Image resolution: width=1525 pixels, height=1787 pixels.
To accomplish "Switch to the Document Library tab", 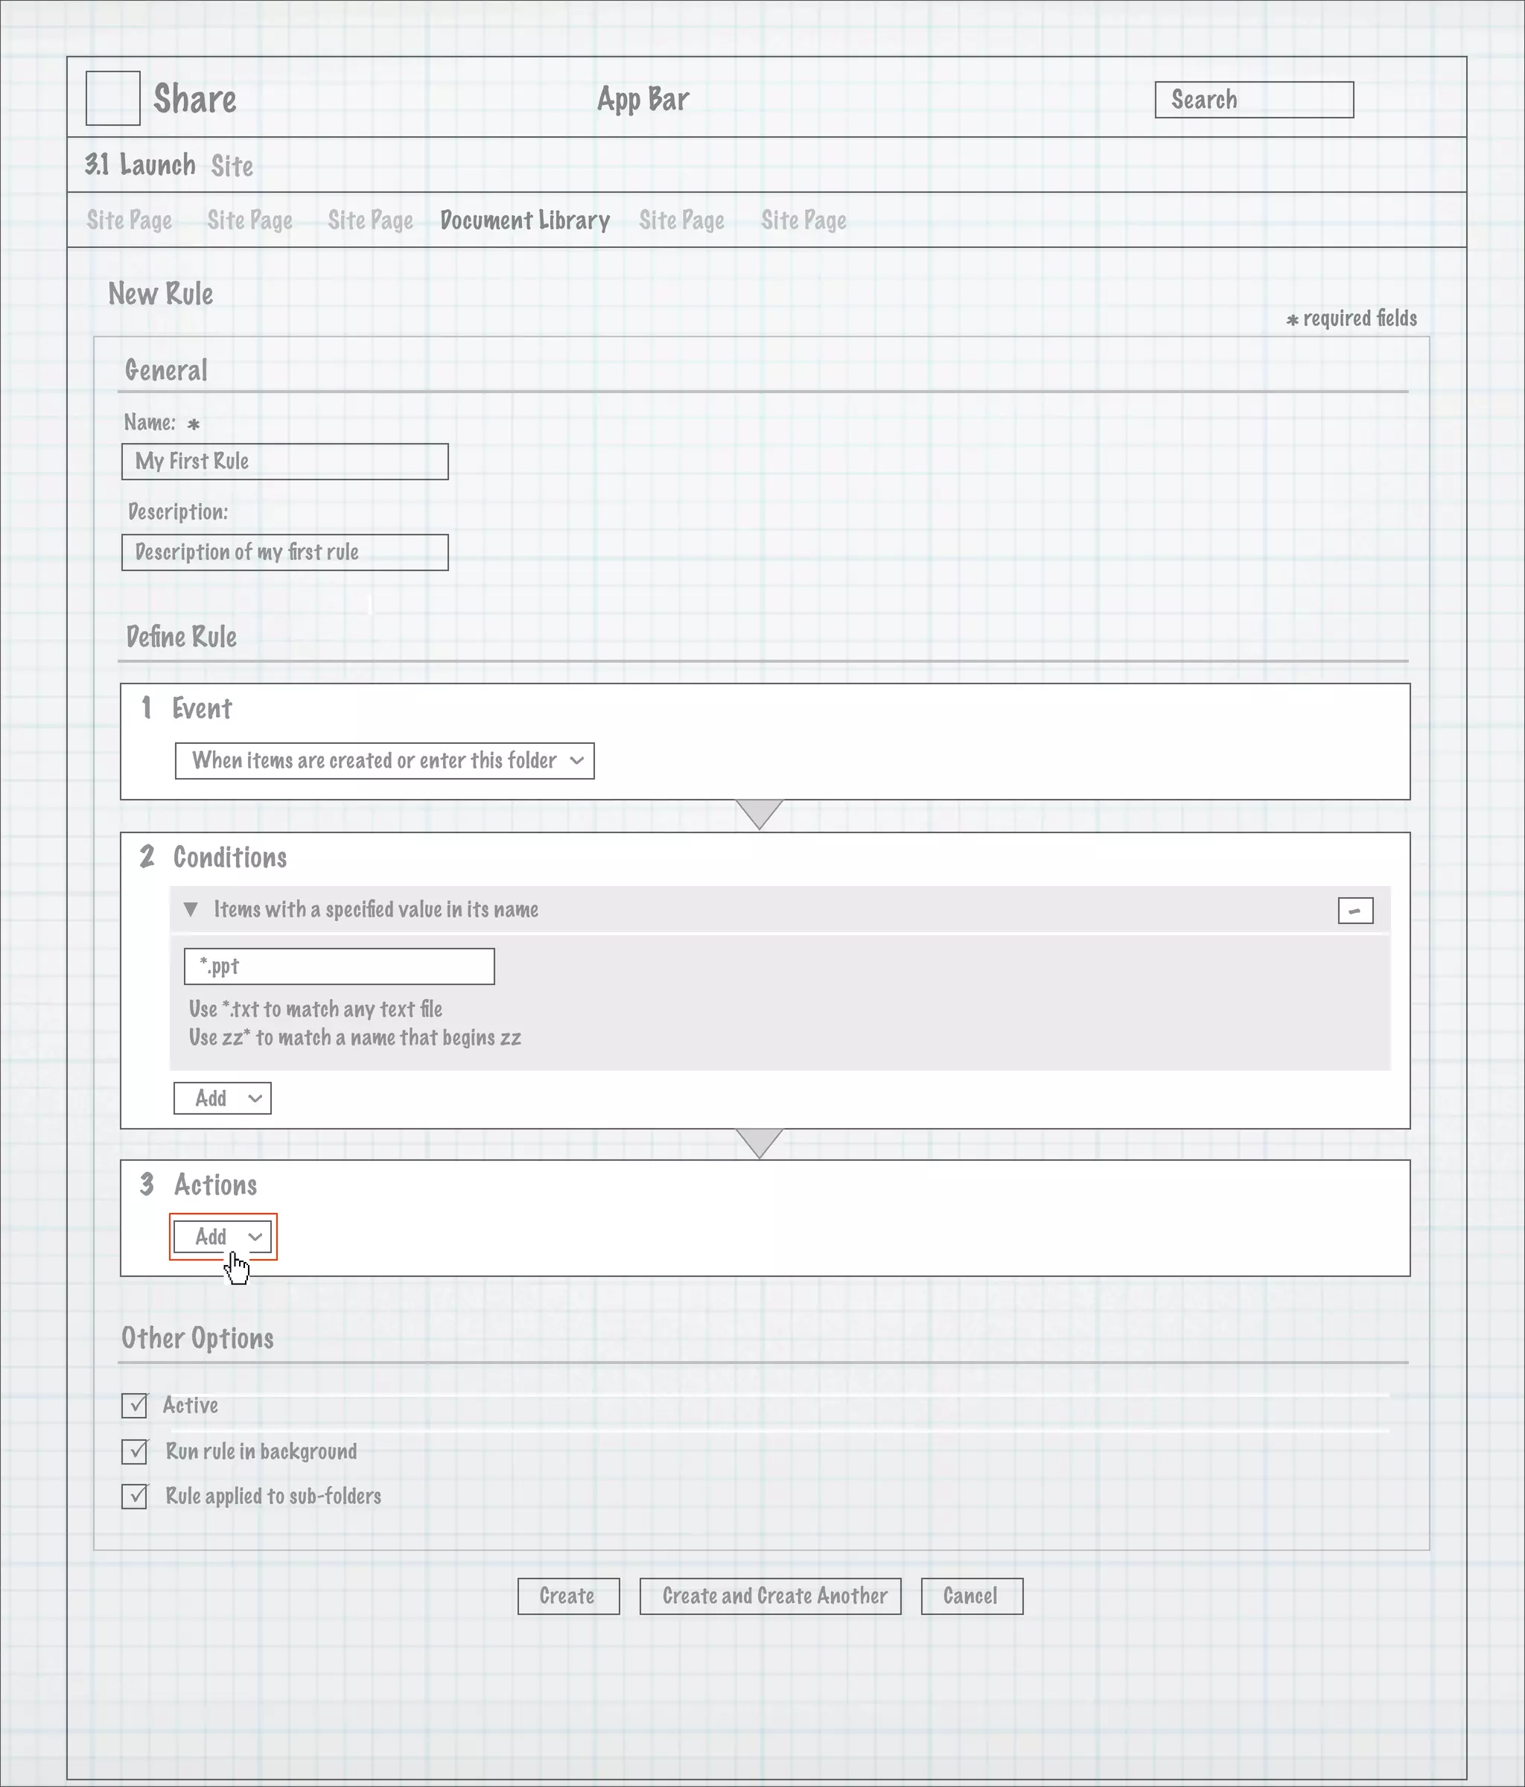I will pyautogui.click(x=524, y=221).
